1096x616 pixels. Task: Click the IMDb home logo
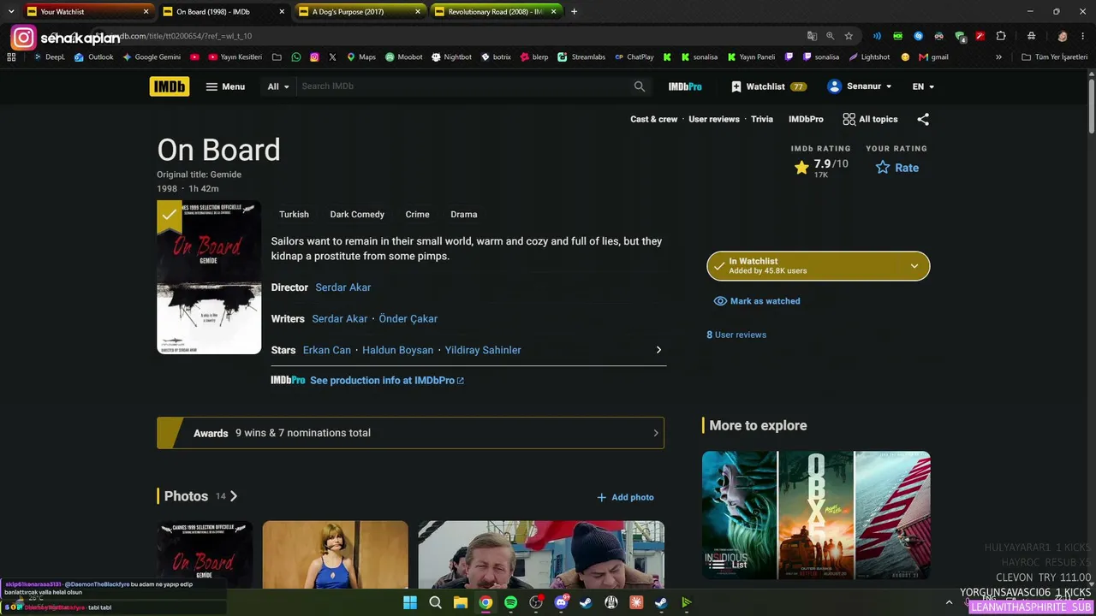click(x=170, y=86)
